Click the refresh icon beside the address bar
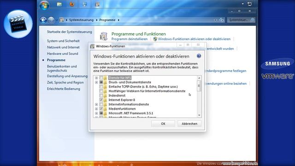 (x=222, y=20)
